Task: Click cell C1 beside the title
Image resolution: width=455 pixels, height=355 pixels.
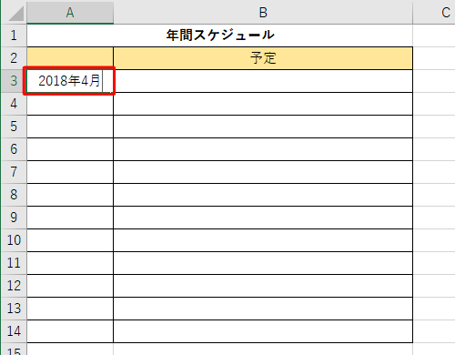Action: point(434,35)
